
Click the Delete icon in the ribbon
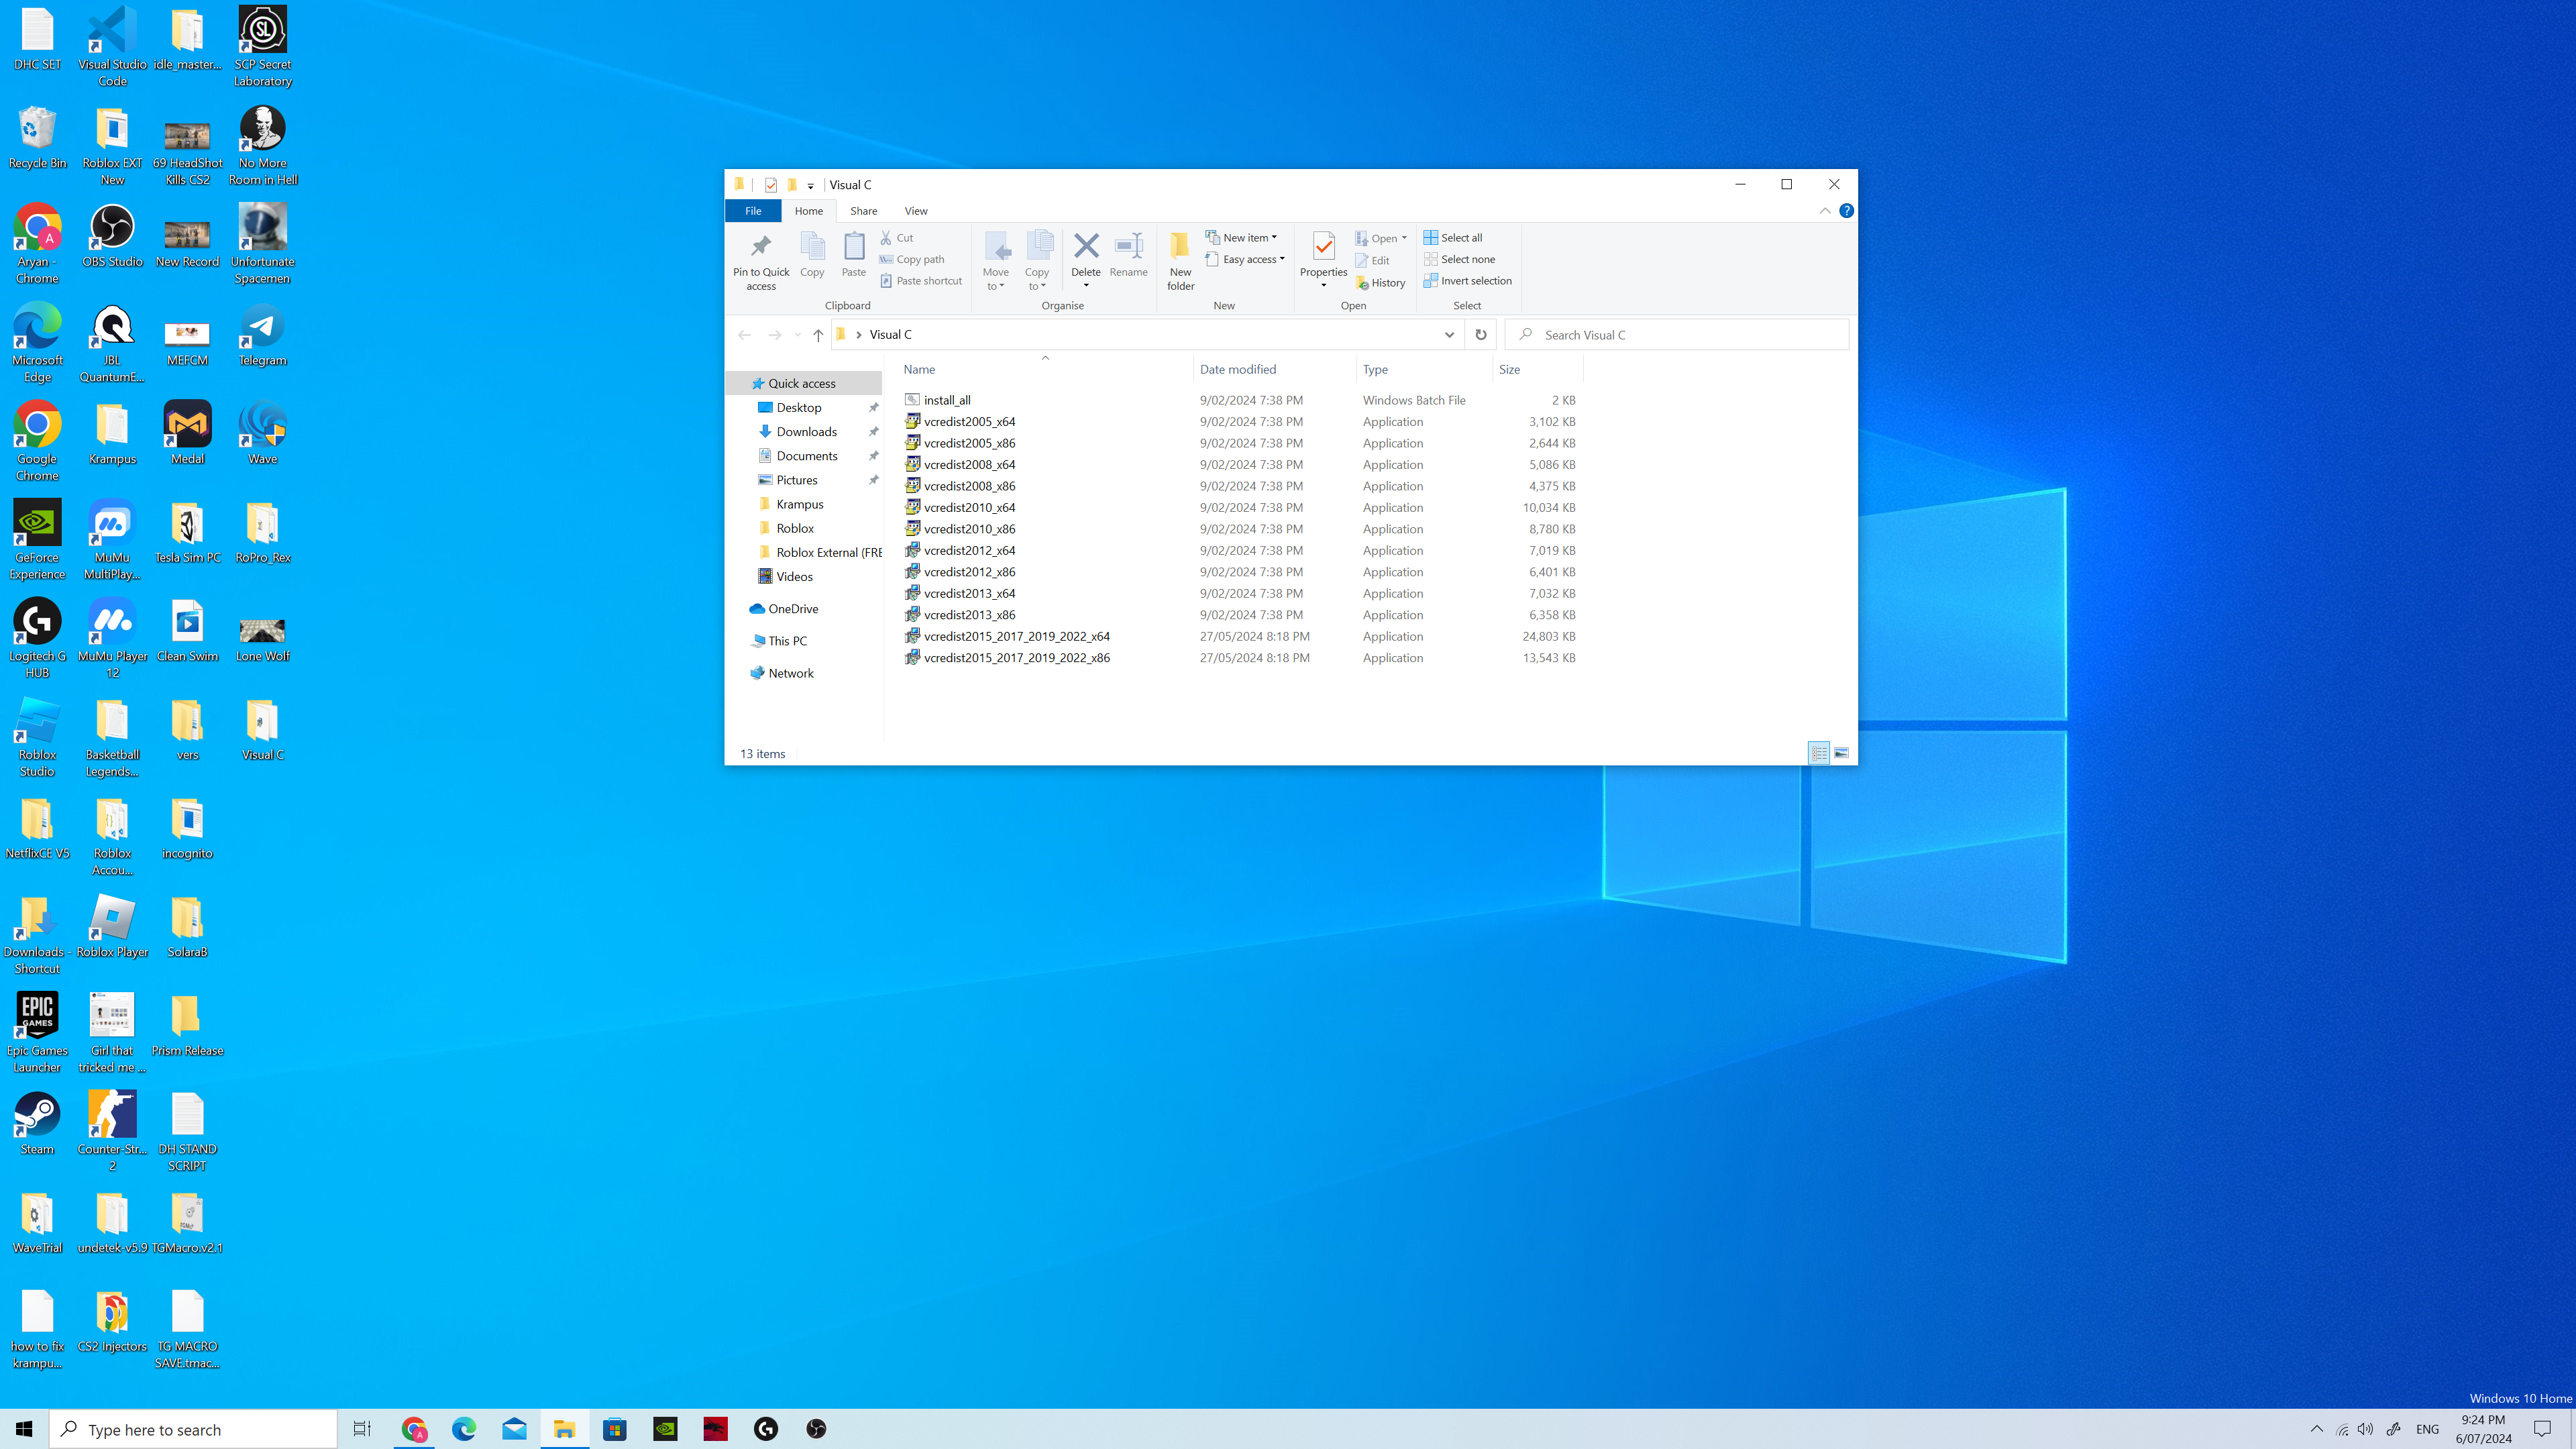pyautogui.click(x=1086, y=247)
